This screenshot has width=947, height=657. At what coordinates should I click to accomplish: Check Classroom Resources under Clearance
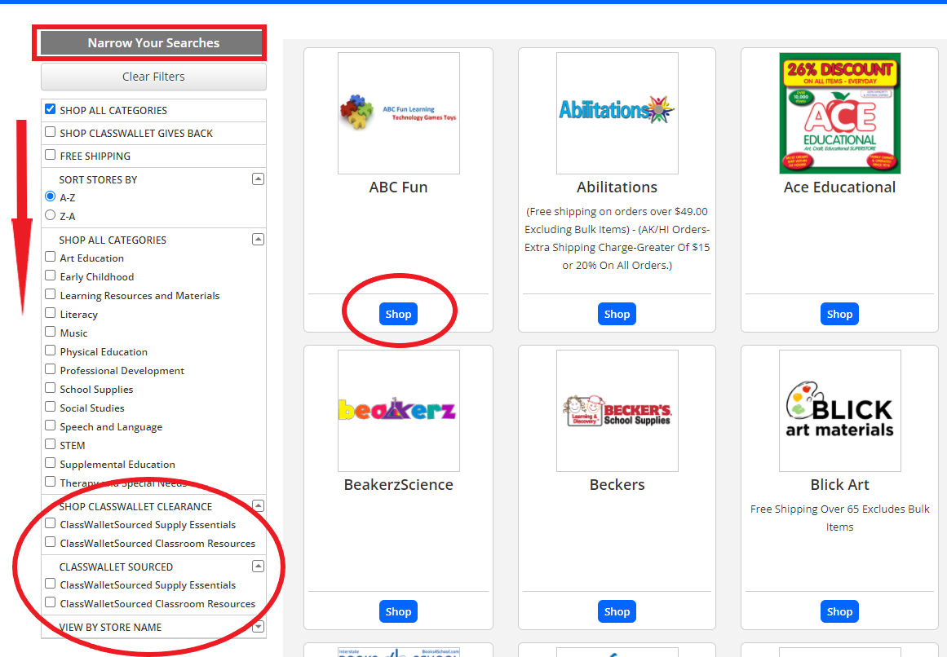click(x=50, y=542)
